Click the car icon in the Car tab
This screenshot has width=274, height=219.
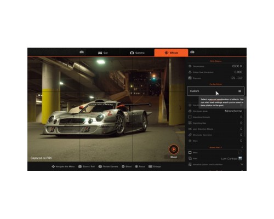[x=100, y=53]
